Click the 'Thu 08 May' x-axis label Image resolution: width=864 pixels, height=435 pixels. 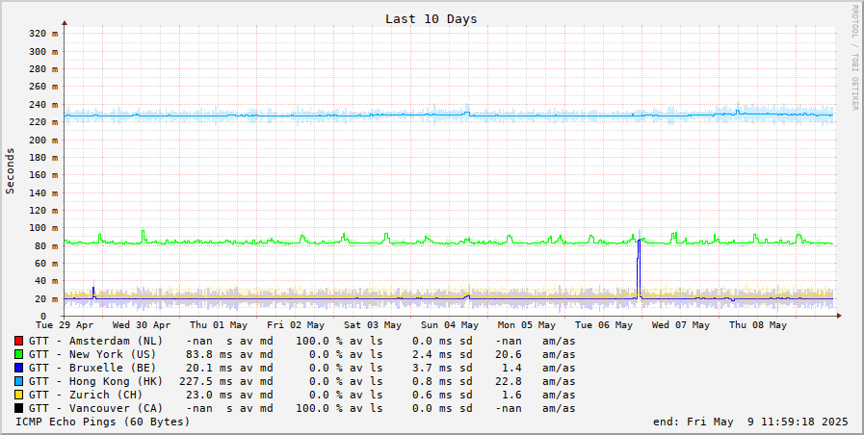coord(758,325)
